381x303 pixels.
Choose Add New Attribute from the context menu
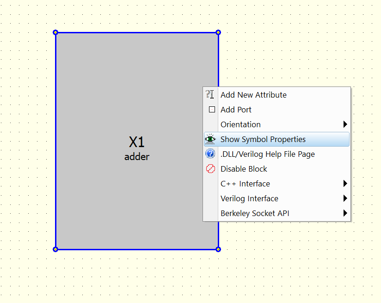[253, 95]
